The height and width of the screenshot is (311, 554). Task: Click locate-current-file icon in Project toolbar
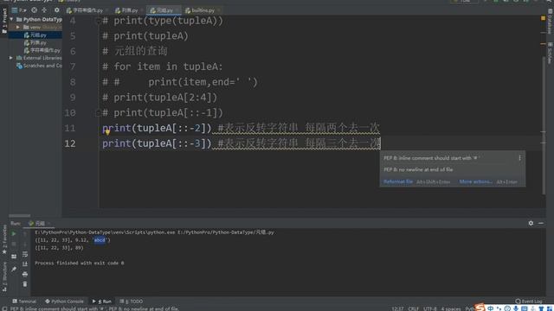click(35, 10)
